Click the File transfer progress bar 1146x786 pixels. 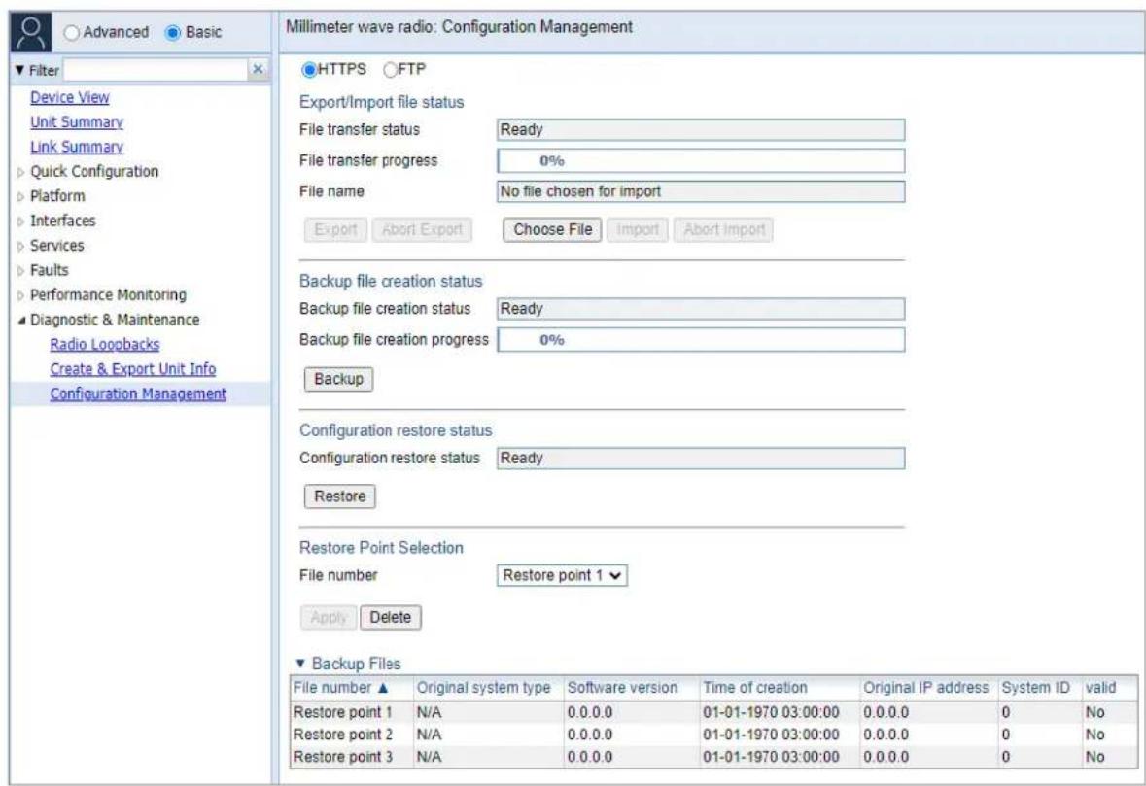[x=701, y=160]
